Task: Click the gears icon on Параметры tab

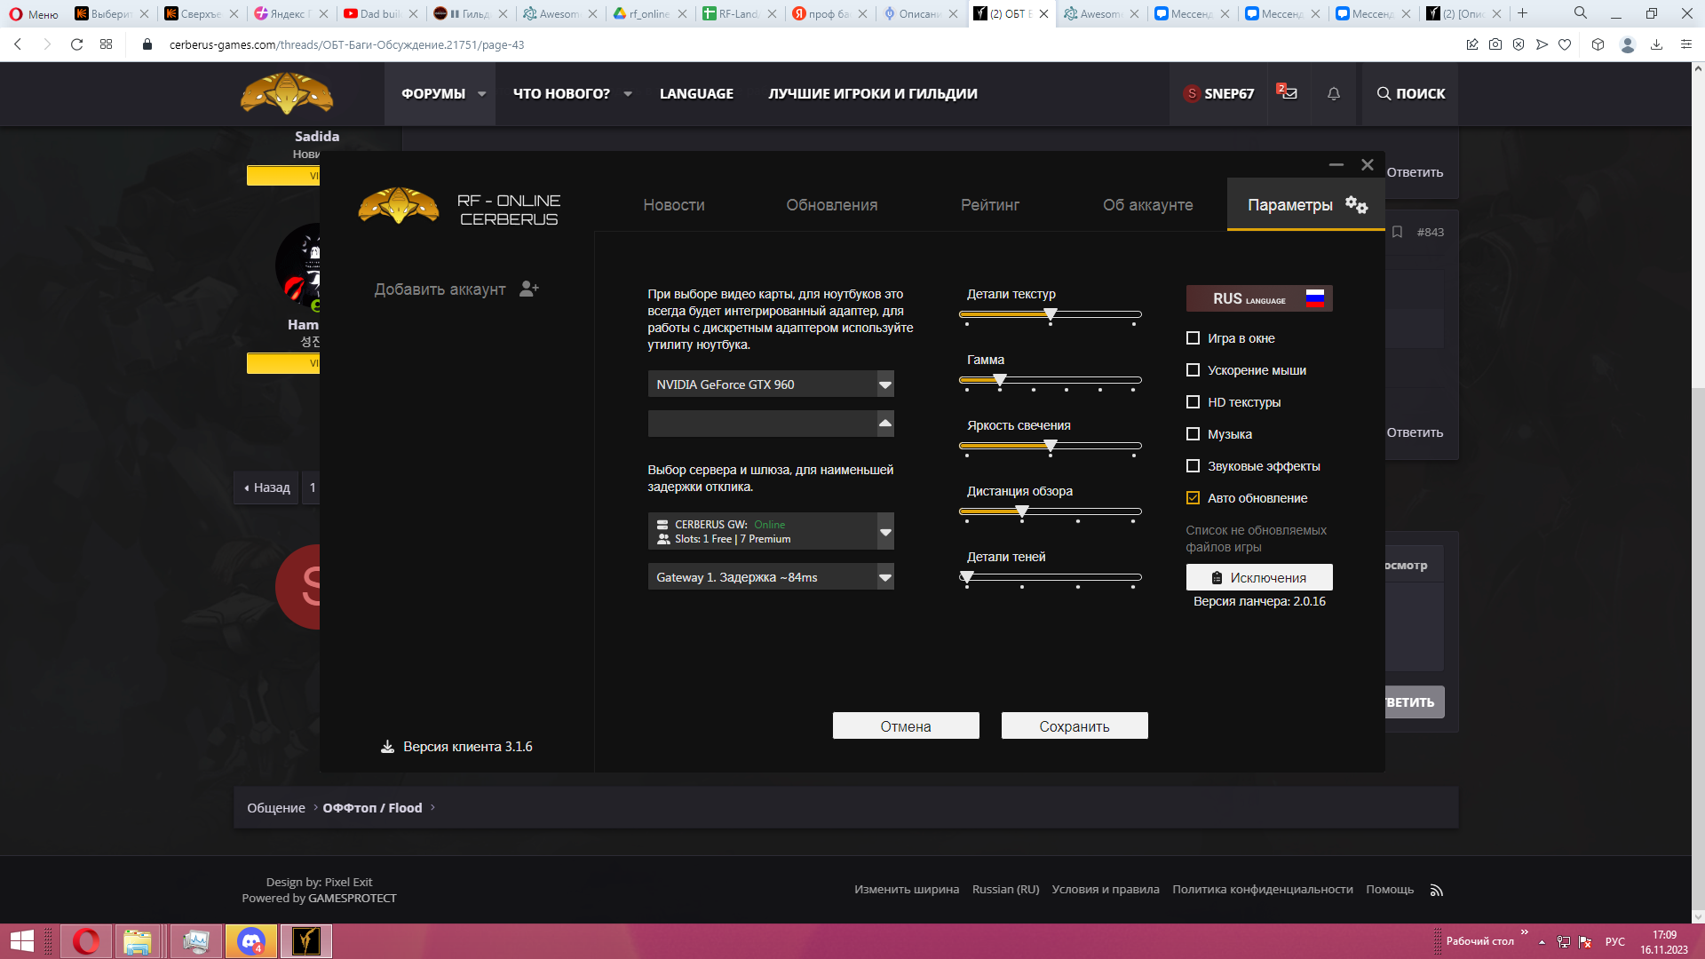Action: [x=1356, y=205]
